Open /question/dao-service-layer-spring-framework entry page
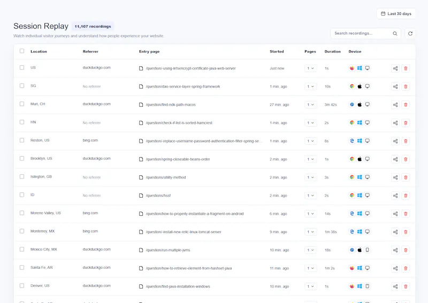Image resolution: width=428 pixels, height=303 pixels. click(183, 87)
